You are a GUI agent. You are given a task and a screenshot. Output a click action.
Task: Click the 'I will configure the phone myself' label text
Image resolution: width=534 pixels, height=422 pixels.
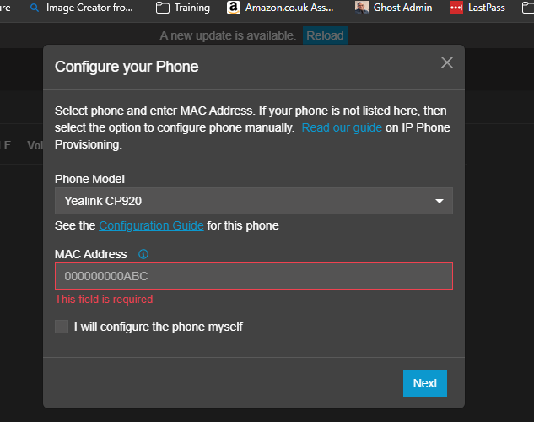pyautogui.click(x=159, y=327)
